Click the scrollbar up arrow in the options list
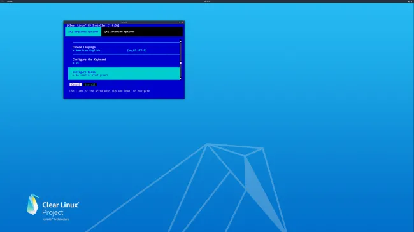 point(181,41)
